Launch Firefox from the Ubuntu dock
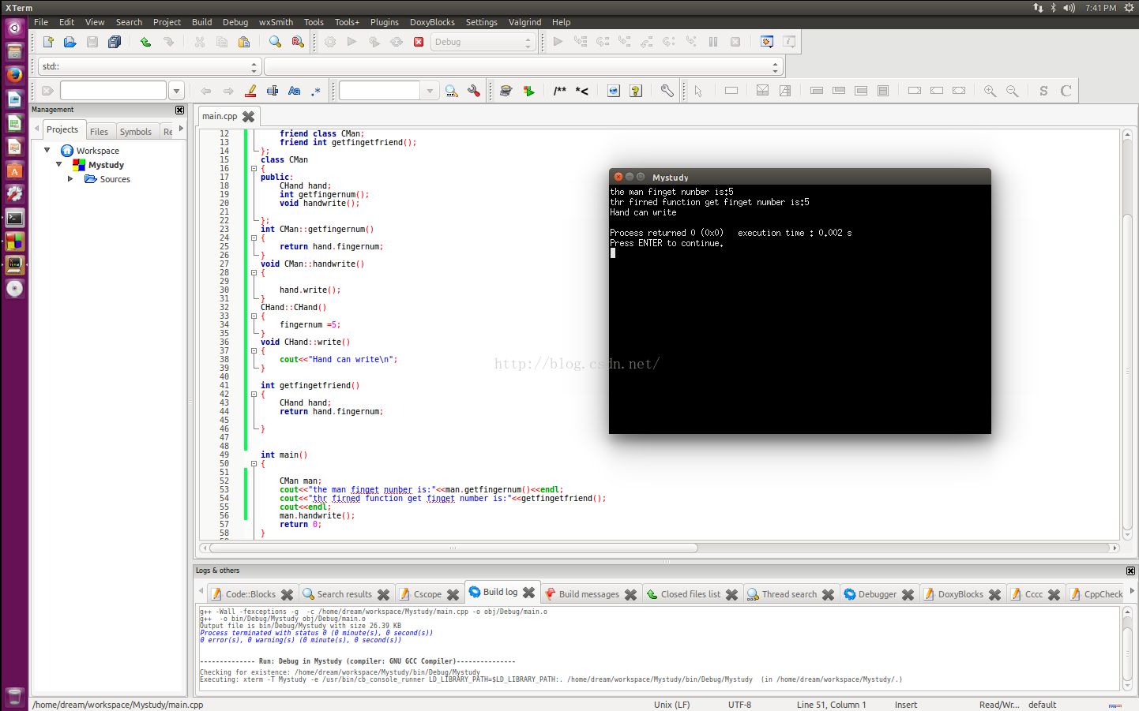The width and height of the screenshot is (1139, 711). point(14,75)
